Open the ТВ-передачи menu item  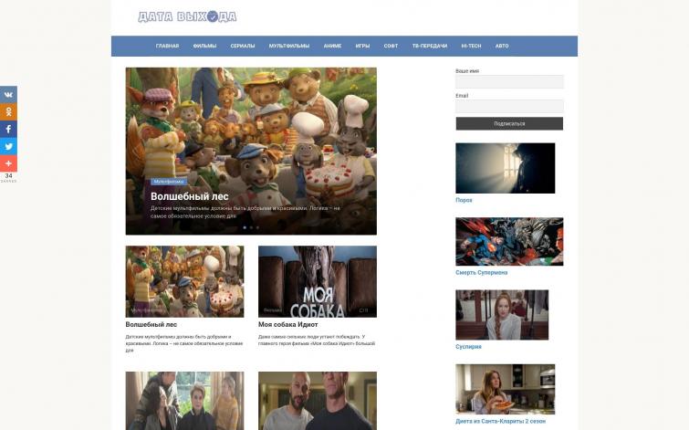click(430, 46)
